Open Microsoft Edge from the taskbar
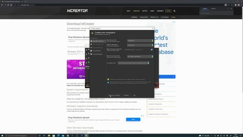Image resolution: width=243 pixels, height=137 pixels. coord(58,135)
